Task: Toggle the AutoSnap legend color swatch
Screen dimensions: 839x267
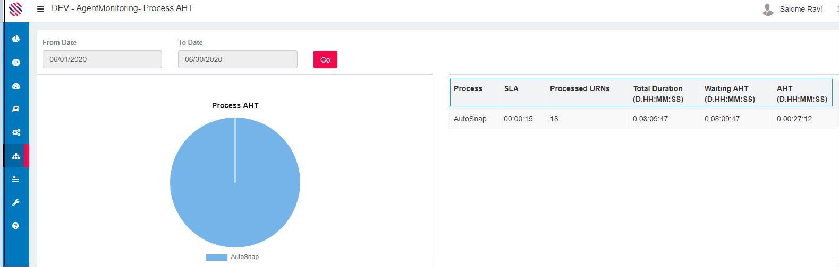Action: tap(216, 257)
